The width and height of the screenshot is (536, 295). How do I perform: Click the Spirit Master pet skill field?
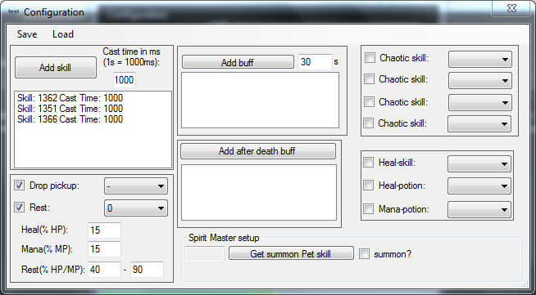coord(204,254)
